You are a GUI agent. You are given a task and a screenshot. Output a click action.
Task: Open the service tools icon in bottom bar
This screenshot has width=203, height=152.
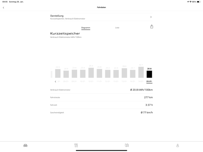(x=76, y=145)
